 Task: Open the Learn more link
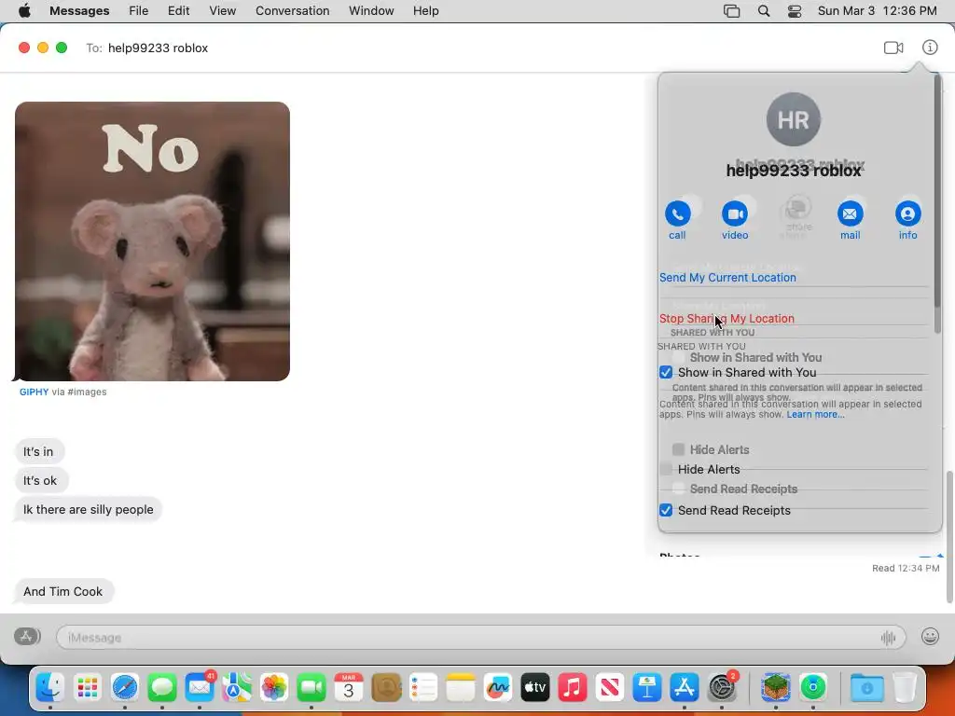click(x=815, y=415)
